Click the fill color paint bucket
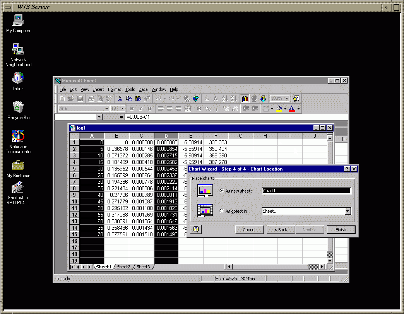 pyautogui.click(x=279, y=109)
